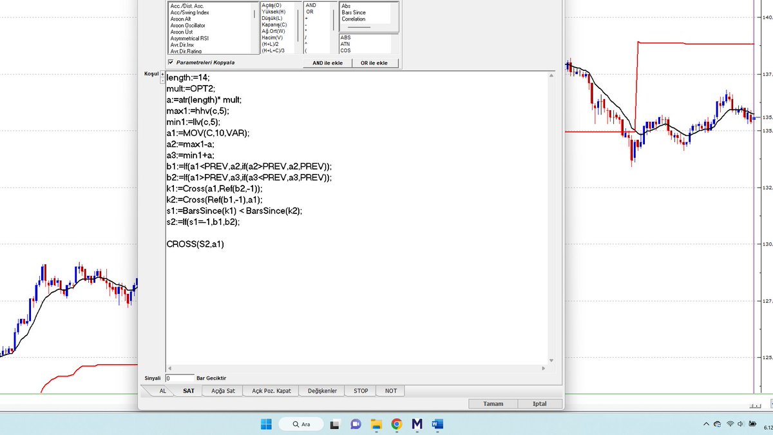Click the speaker volume tray icon
Image resolution: width=773 pixels, height=435 pixels.
pyautogui.click(x=741, y=424)
